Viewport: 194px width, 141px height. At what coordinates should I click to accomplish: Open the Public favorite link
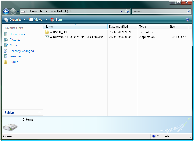tap(14, 62)
